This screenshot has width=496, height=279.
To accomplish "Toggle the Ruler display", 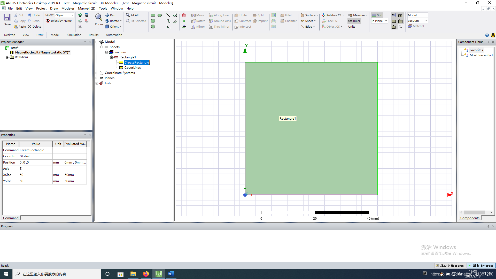I will pos(354,21).
